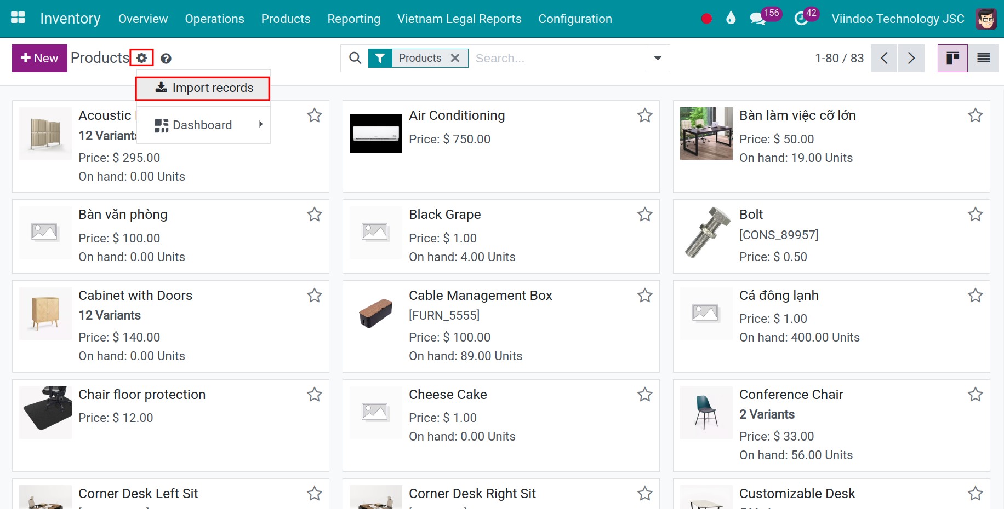Image resolution: width=1004 pixels, height=509 pixels.
Task: Open the Products top menu
Action: (286, 19)
